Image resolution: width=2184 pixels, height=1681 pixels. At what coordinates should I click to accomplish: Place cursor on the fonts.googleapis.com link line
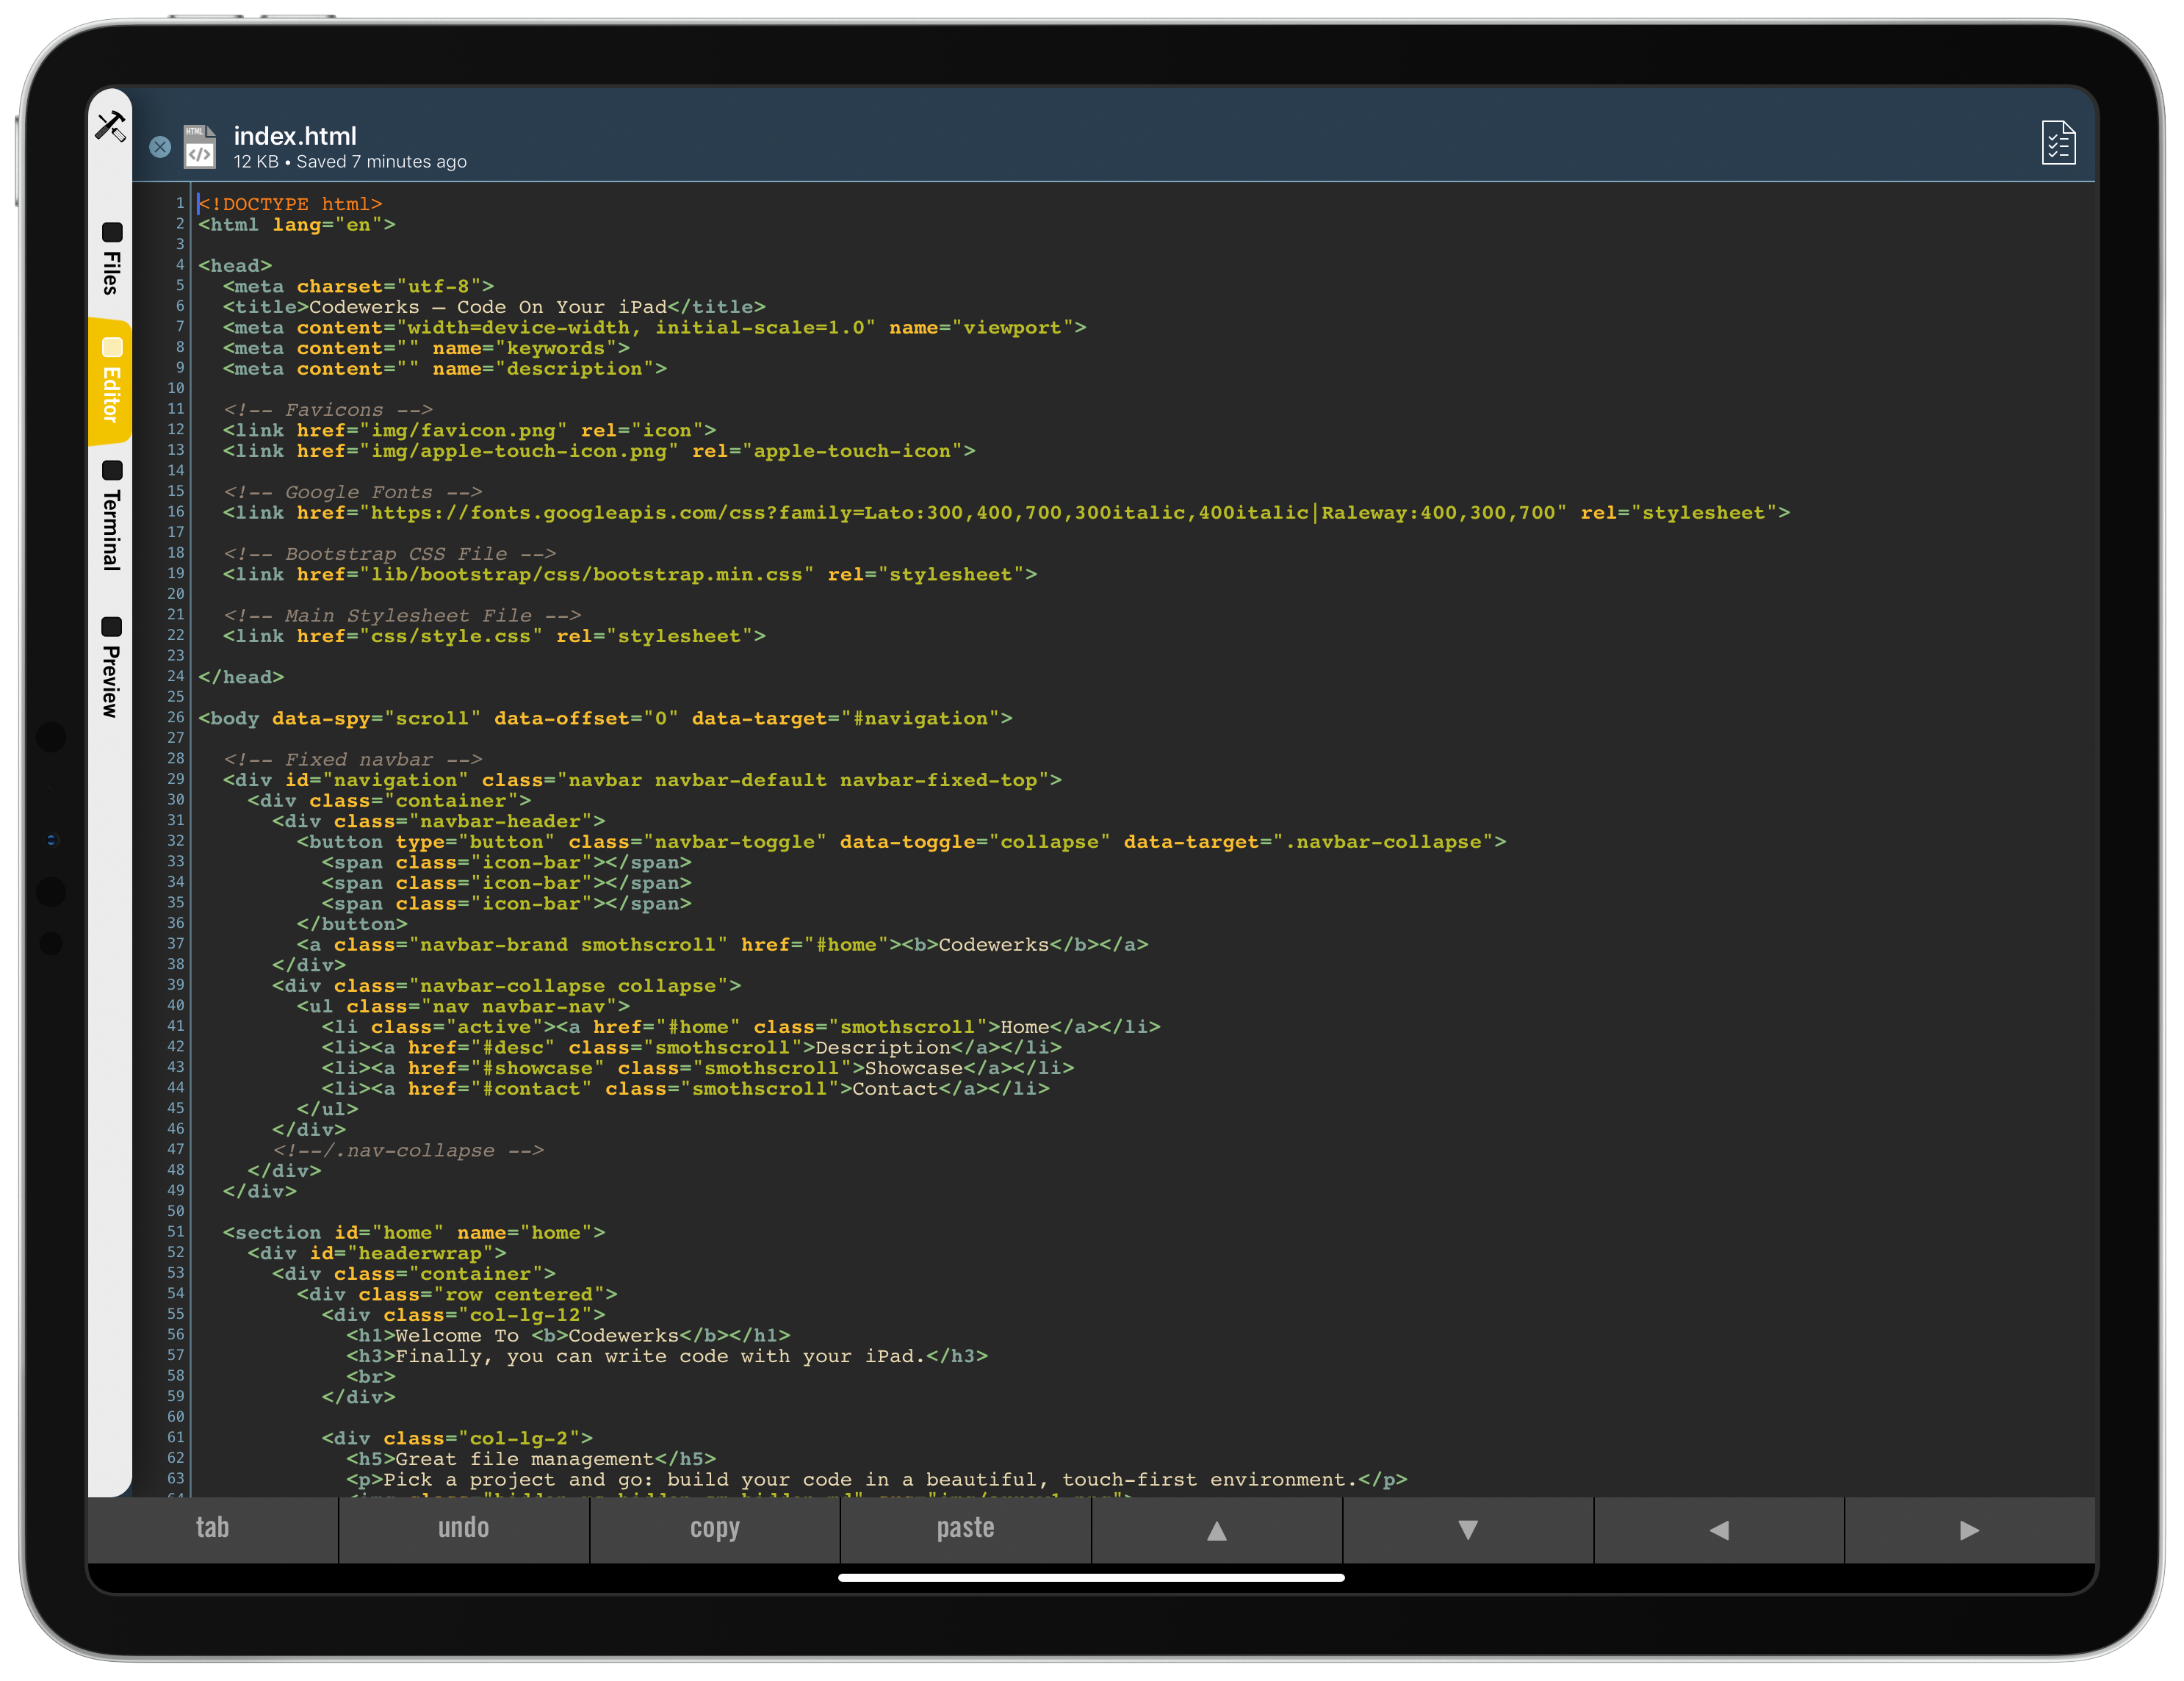click(x=1006, y=513)
